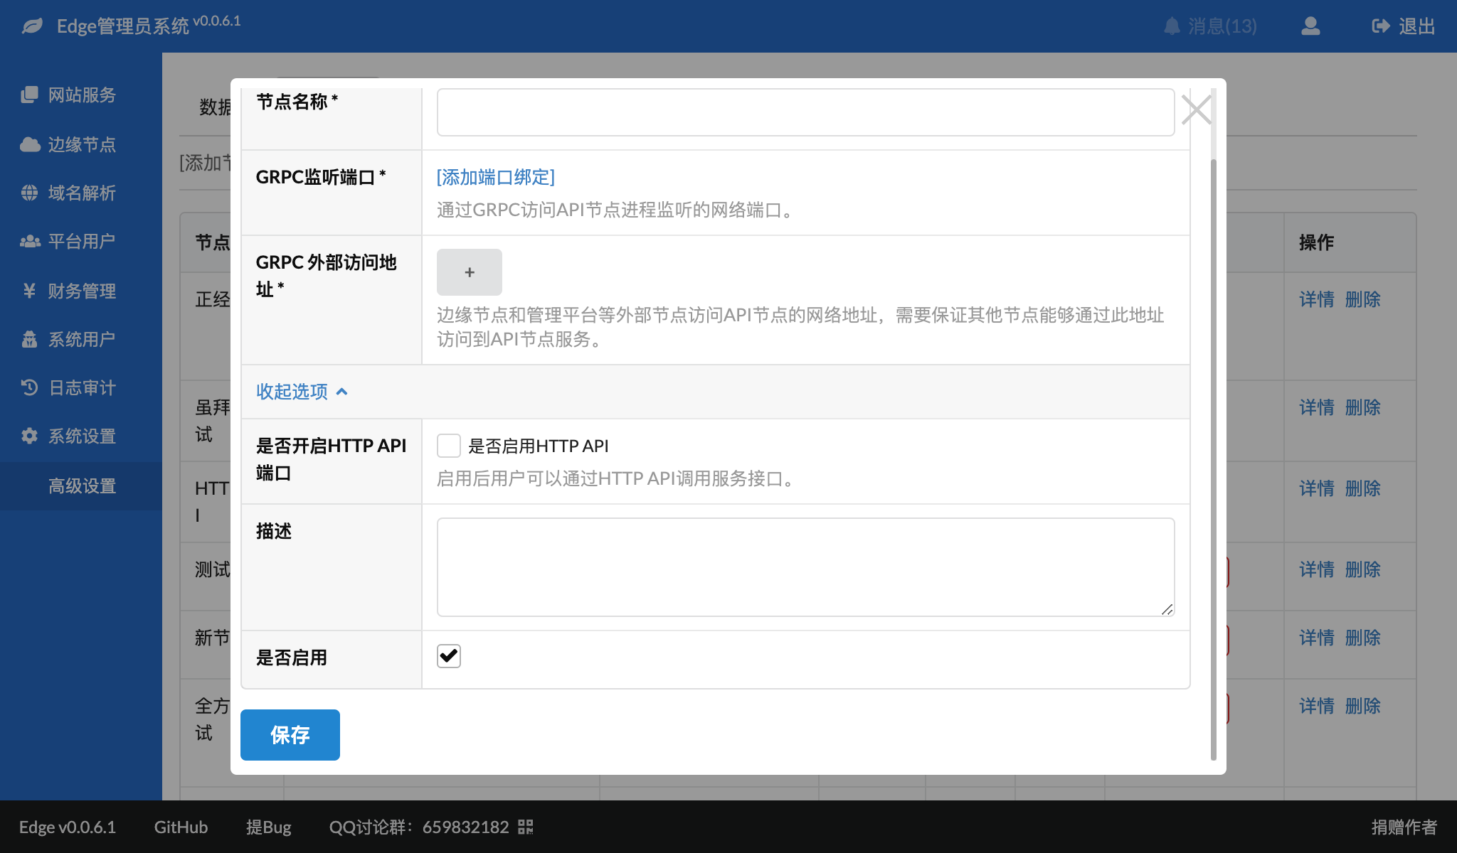Click the Edge管理员系统 title
The width and height of the screenshot is (1457, 853).
click(x=122, y=26)
